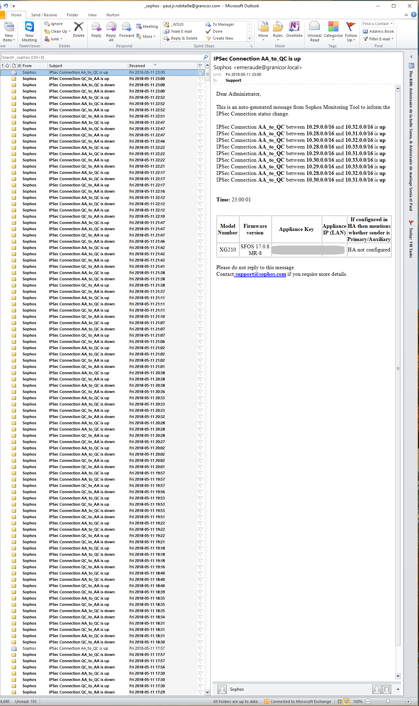The height and width of the screenshot is (706, 419).
Task: Click the zoom slider in status bar
Action: (x=388, y=701)
